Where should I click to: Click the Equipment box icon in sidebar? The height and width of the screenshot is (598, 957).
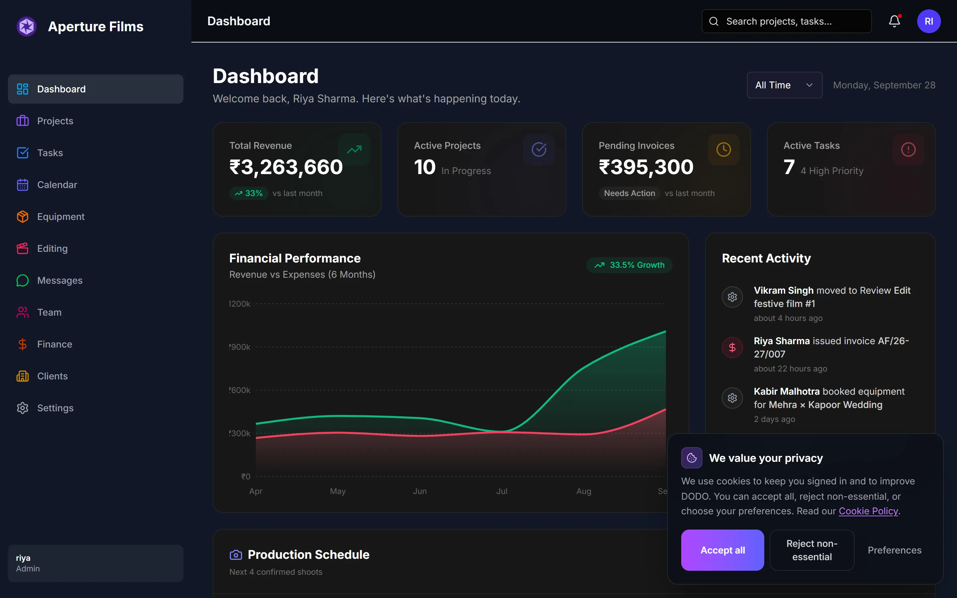click(23, 217)
